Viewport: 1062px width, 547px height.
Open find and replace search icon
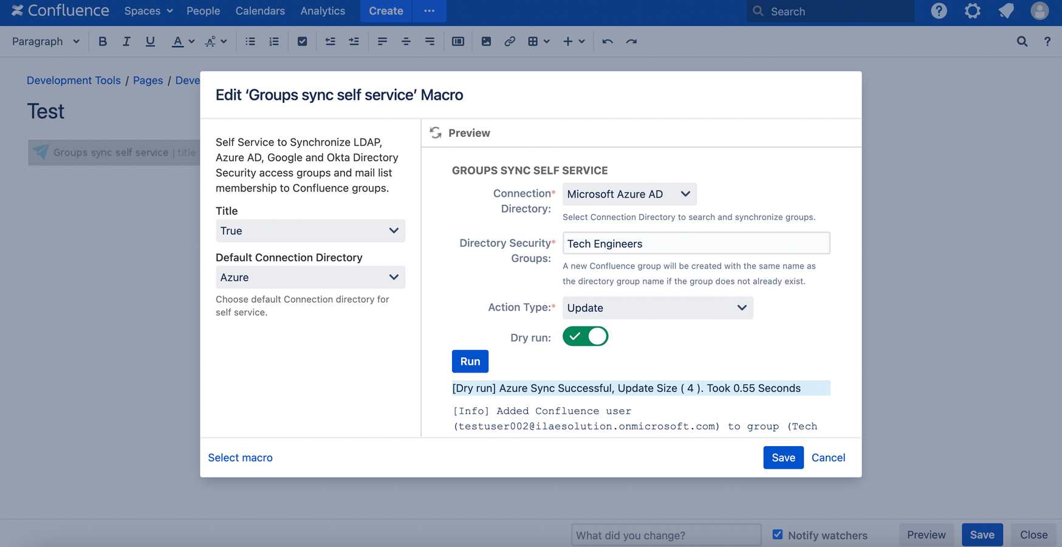1022,41
